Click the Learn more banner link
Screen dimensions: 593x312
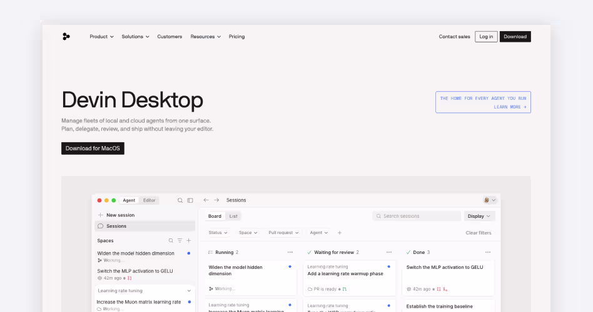click(x=483, y=102)
